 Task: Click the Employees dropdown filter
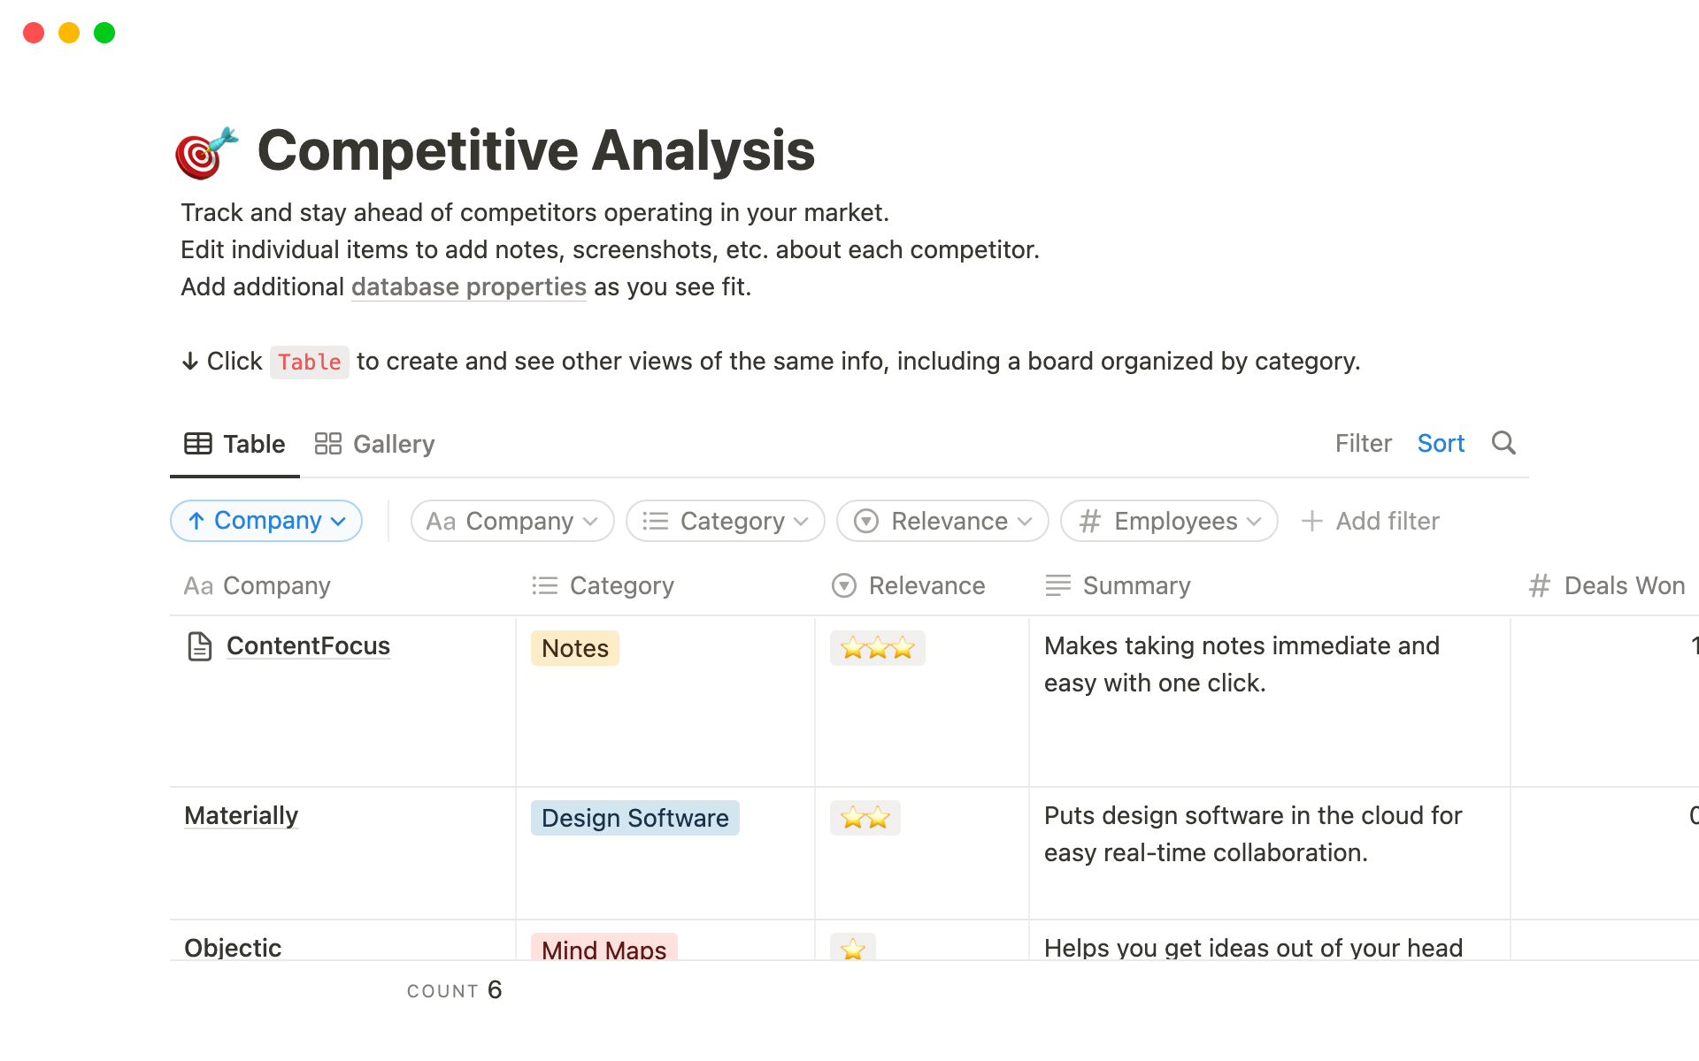coord(1169,521)
